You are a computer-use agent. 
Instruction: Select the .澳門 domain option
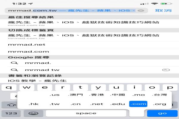(x=75, y=95)
